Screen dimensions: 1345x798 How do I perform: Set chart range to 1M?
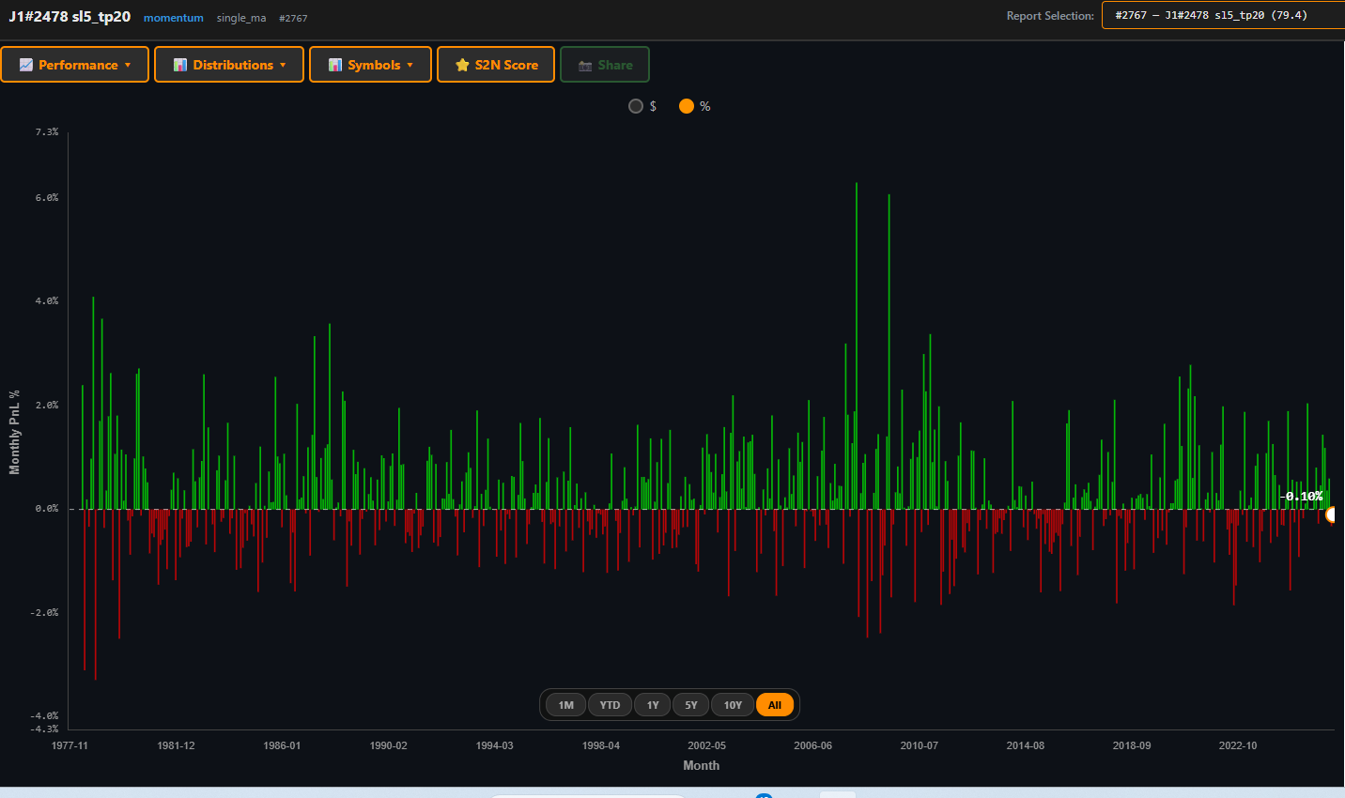tap(565, 705)
